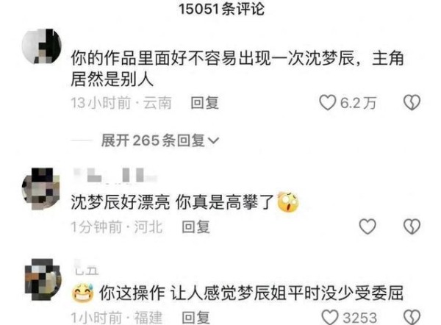Click the chevron next to 展开265条回复
This screenshot has height=325, width=441.
click(x=213, y=140)
